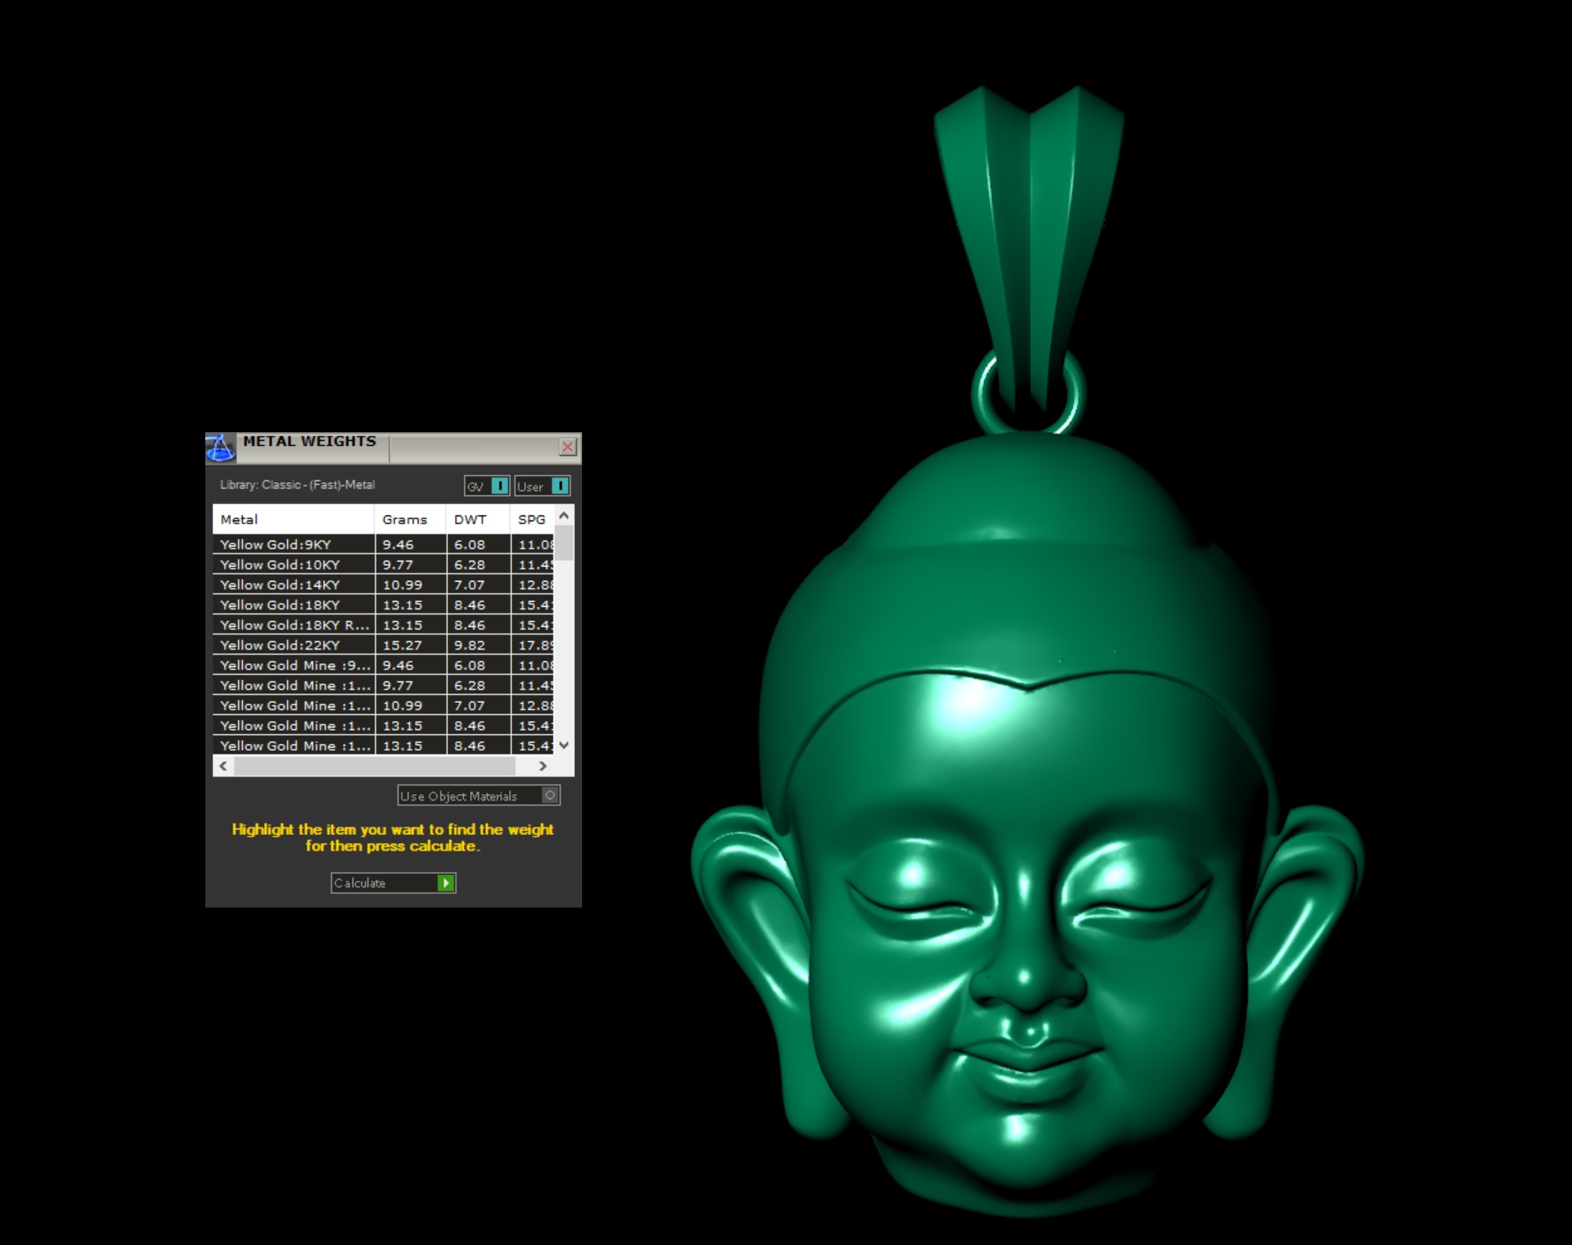Screen dimensions: 1572x1245
Task: Click the DWT column header
Action: point(470,519)
